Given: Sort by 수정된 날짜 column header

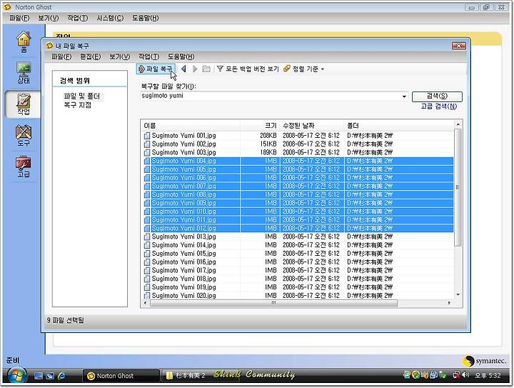Looking at the screenshot, I should click(312, 126).
